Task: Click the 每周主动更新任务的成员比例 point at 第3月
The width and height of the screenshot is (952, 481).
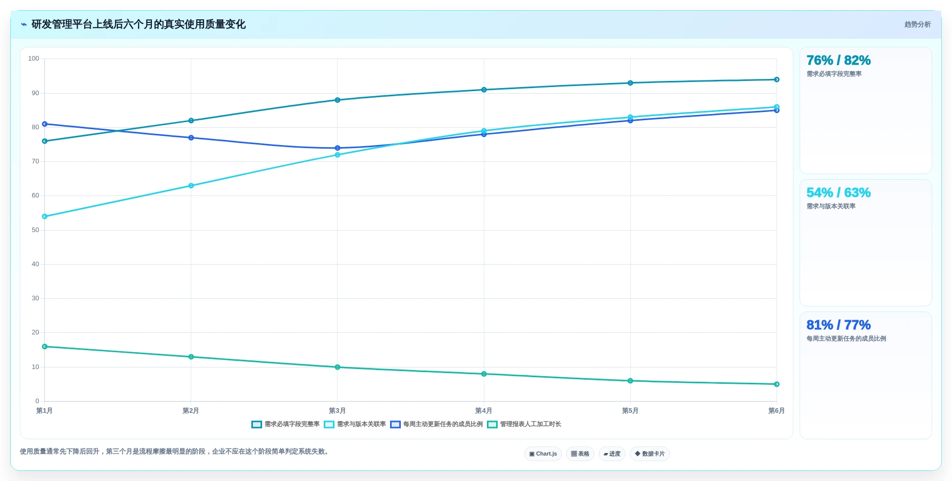Action: coord(338,148)
